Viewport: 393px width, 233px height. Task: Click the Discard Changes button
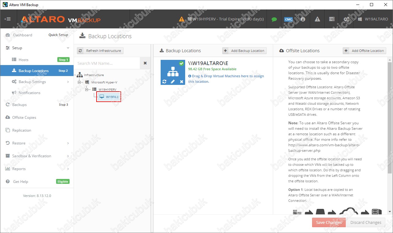coord(366,222)
